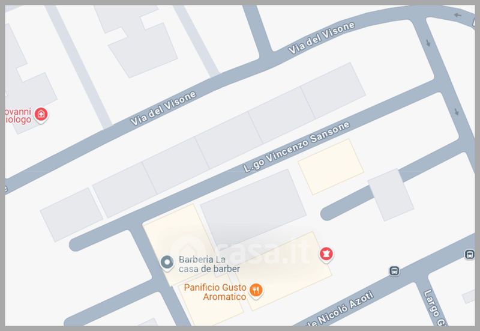Viewport: 480px width, 331px height.
Task: Click the red pharmacy marker pin
Action: coord(326,255)
